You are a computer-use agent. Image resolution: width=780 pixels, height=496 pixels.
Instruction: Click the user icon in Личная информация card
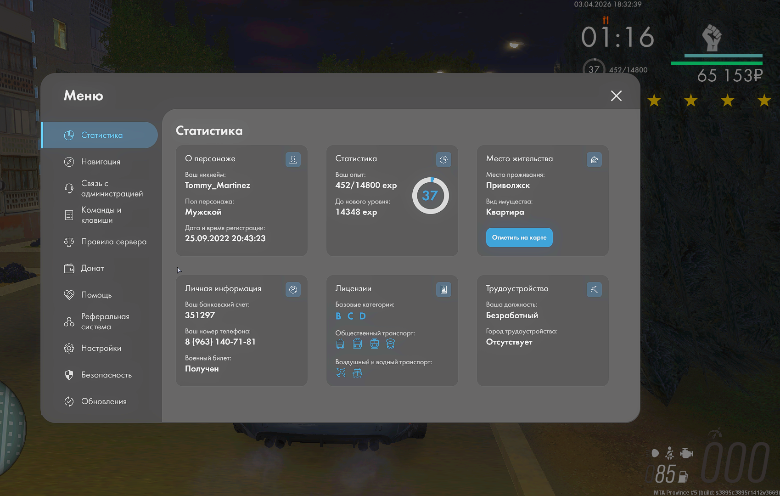point(293,290)
